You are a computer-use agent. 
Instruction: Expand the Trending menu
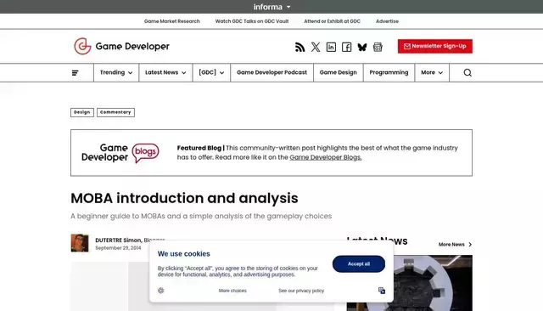click(x=116, y=72)
